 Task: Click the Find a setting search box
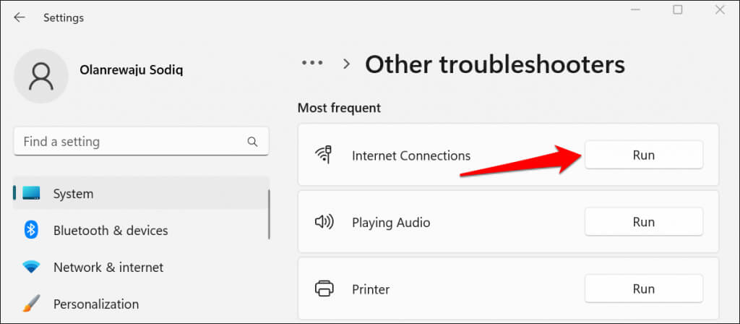coord(130,141)
